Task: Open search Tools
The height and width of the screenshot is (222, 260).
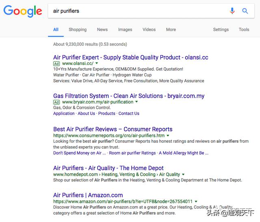Action: point(244,30)
